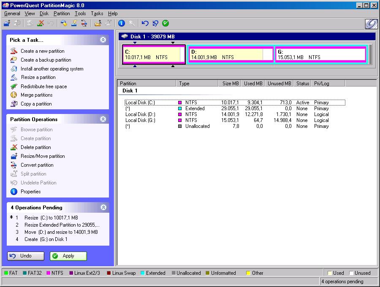The width and height of the screenshot is (380, 287).
Task: Click the greyed magnifier icon in the toolbar
Action: 132,23
